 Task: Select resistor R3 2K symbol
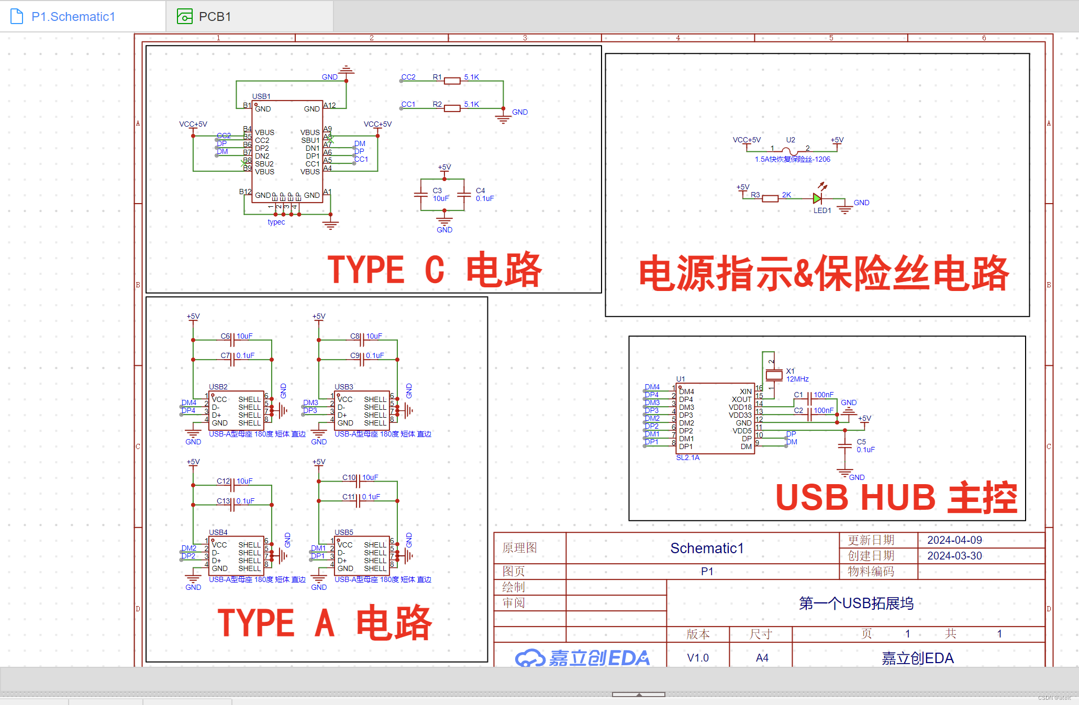(770, 198)
